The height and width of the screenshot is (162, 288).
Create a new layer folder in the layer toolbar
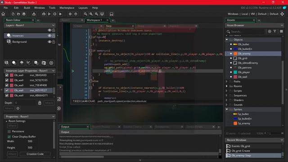(44, 63)
